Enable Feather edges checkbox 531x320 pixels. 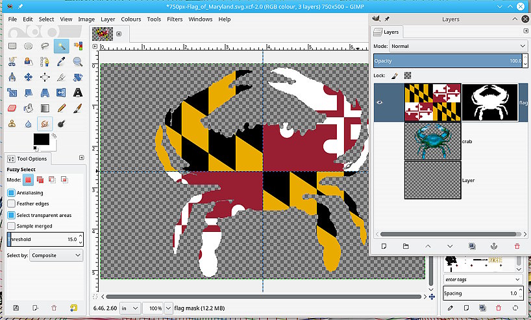click(11, 203)
